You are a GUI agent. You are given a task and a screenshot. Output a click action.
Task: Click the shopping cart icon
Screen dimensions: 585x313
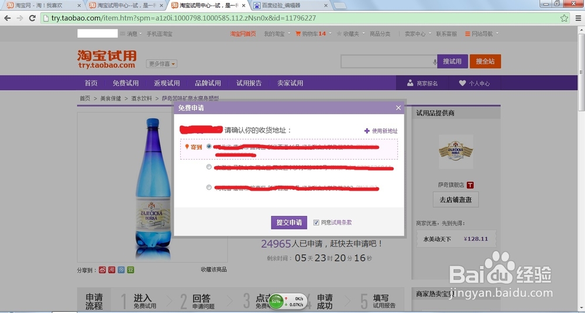tap(298, 33)
